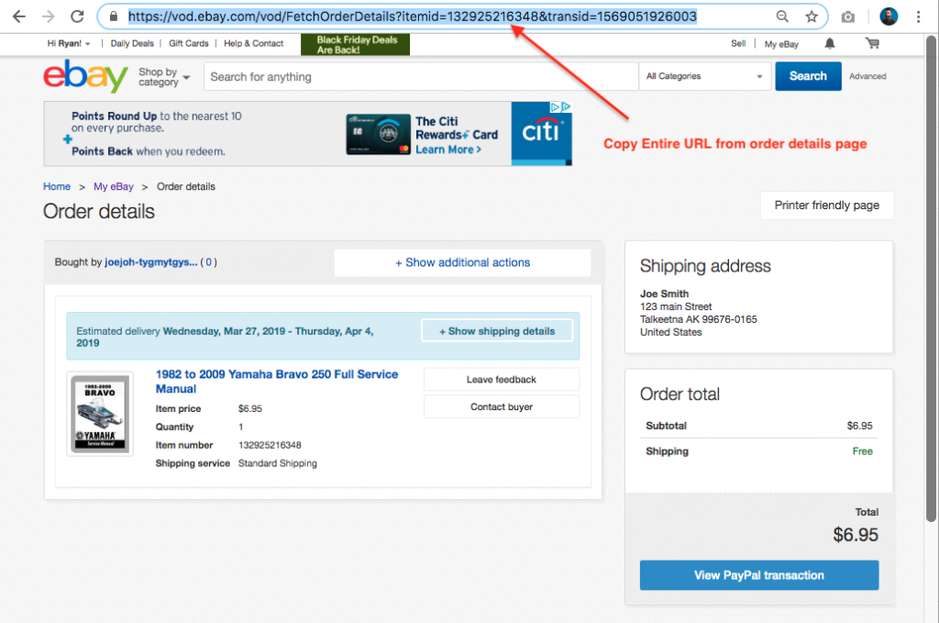Click the Citi Rewards+ card image
939x623 pixels.
pyautogui.click(x=379, y=134)
